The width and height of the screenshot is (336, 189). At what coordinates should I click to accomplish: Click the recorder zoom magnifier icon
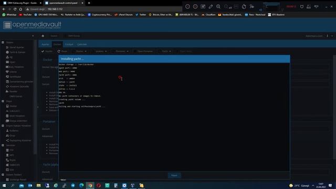point(218,7)
